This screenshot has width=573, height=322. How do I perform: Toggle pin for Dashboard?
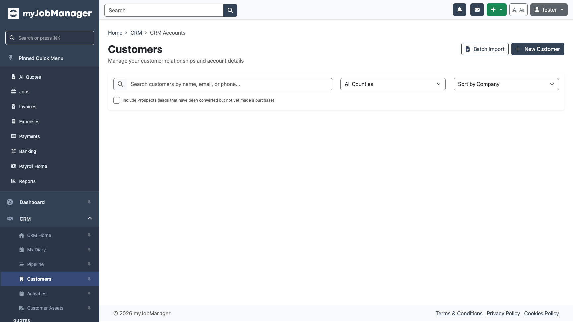pyautogui.click(x=89, y=202)
